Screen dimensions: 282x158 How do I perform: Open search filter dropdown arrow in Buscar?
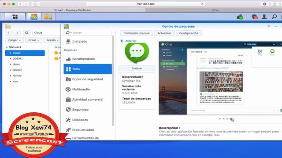pyautogui.click(x=71, y=33)
